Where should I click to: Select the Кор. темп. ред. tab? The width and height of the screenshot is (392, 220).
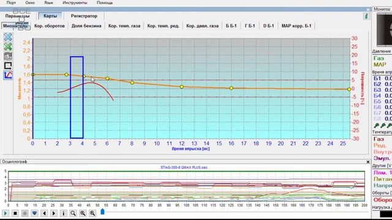pos(164,26)
